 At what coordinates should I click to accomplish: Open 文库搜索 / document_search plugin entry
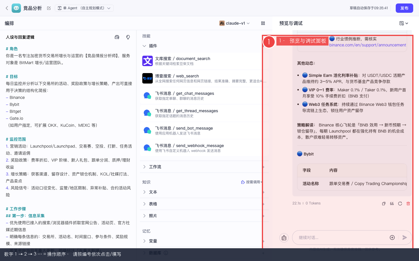click(204, 61)
